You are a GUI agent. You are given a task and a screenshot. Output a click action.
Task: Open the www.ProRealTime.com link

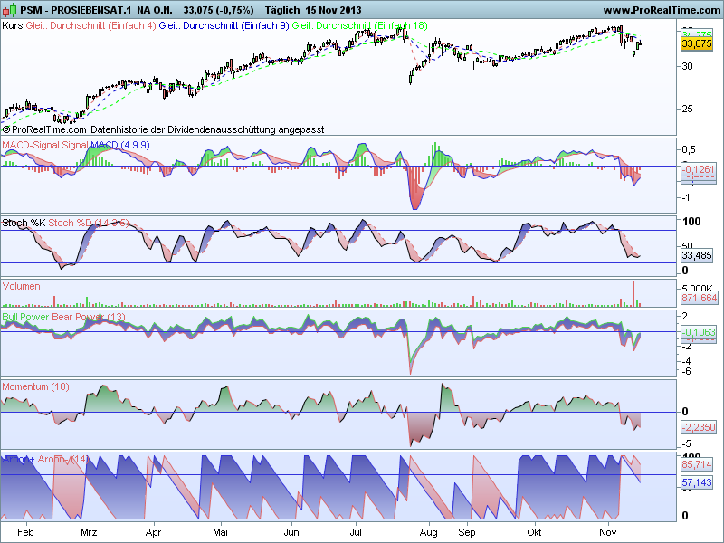point(662,10)
